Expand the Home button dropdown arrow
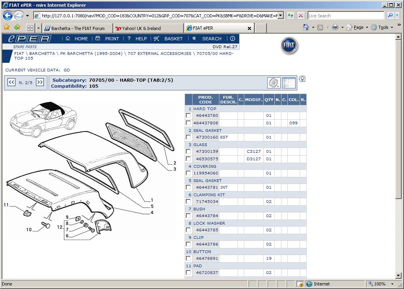Screen dimensions: 404x289 [313, 27]
